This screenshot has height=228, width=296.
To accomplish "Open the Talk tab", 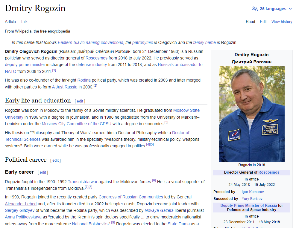I will tap(24, 22).
